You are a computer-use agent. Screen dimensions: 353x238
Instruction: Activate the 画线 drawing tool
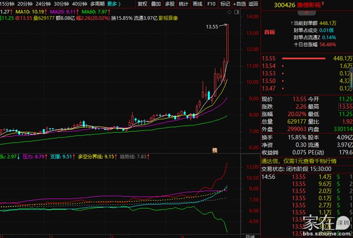(x=198, y=4)
